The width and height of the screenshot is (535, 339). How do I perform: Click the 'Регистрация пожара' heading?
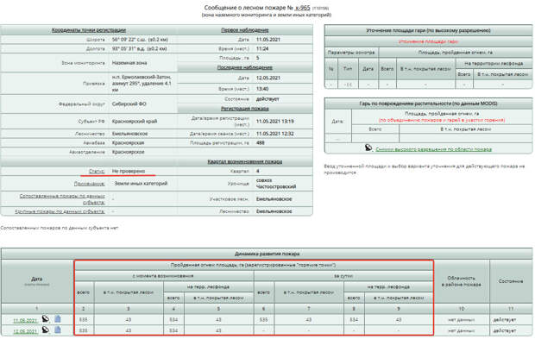245,109
